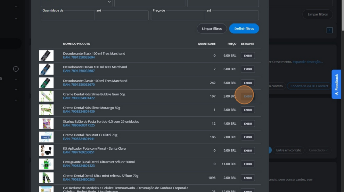
Task: Click EXIBIR for Starlux Balão de Festa
Action: click(248, 124)
